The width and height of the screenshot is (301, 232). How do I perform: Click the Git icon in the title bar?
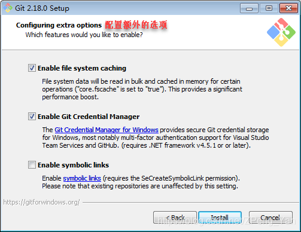pos(8,8)
